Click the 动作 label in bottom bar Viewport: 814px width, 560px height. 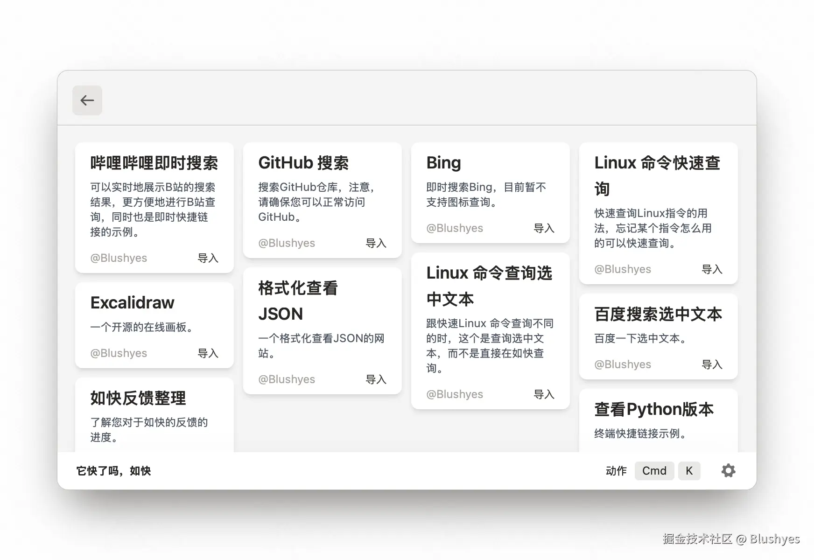coord(616,471)
